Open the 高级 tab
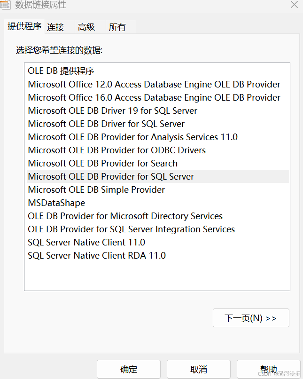 point(90,27)
